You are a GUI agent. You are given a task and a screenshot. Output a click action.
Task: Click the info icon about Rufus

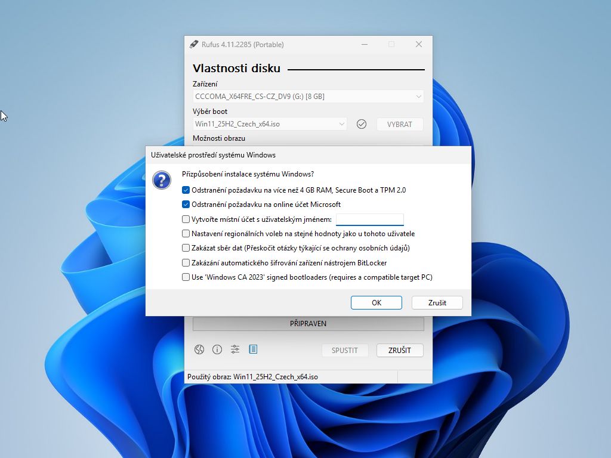(217, 349)
